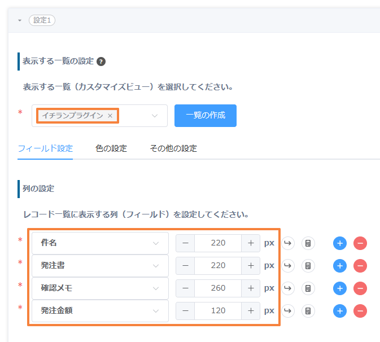Viewport: 380px width, 342px height.
Task: Decrease width of 確認メモ column
Action: (x=185, y=288)
